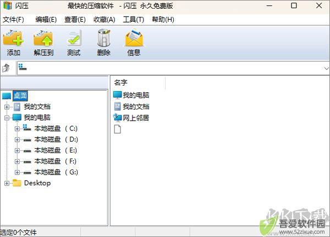Click the 信息 (Info) envelope icon

pyautogui.click(x=134, y=38)
